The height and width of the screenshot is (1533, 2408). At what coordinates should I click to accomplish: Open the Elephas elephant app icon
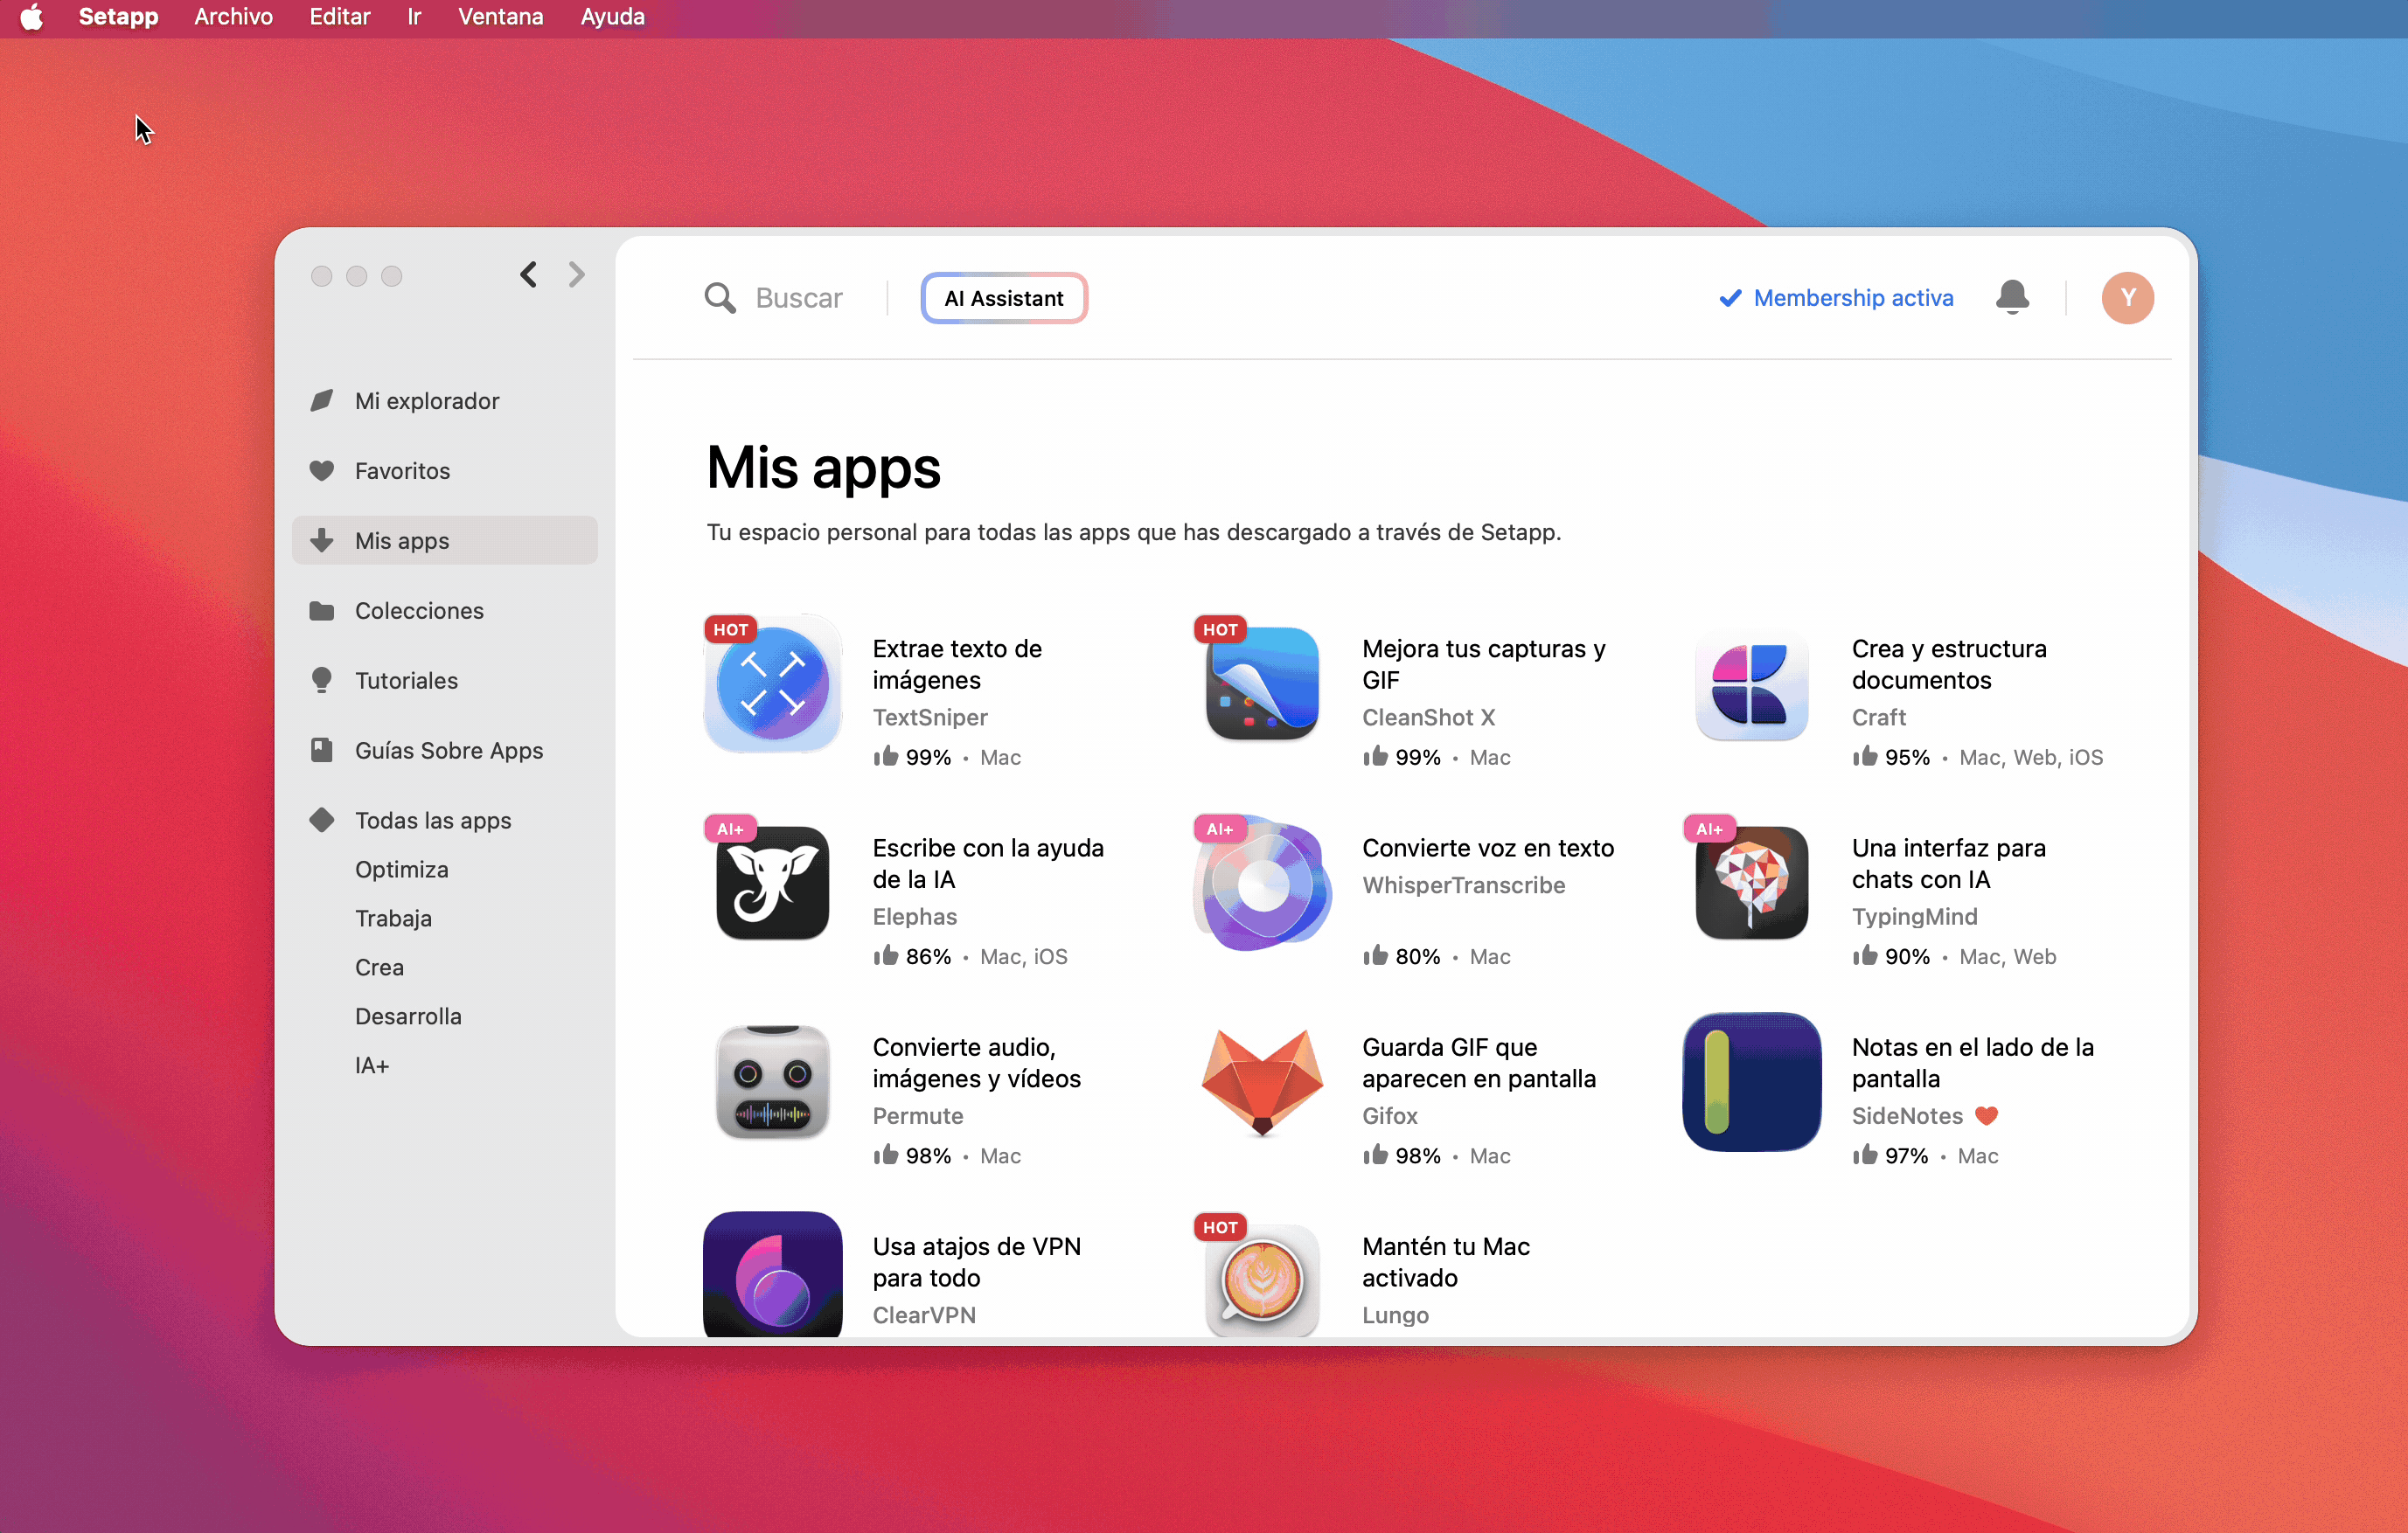point(772,884)
